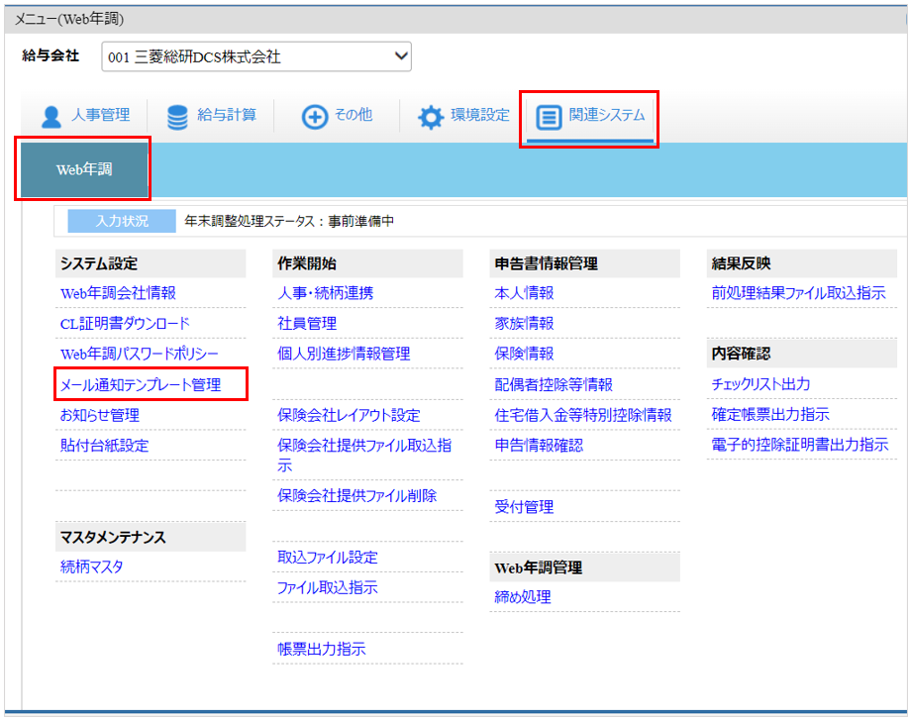Open チェックリスト出力 link
This screenshot has width=909, height=719.
tap(760, 383)
